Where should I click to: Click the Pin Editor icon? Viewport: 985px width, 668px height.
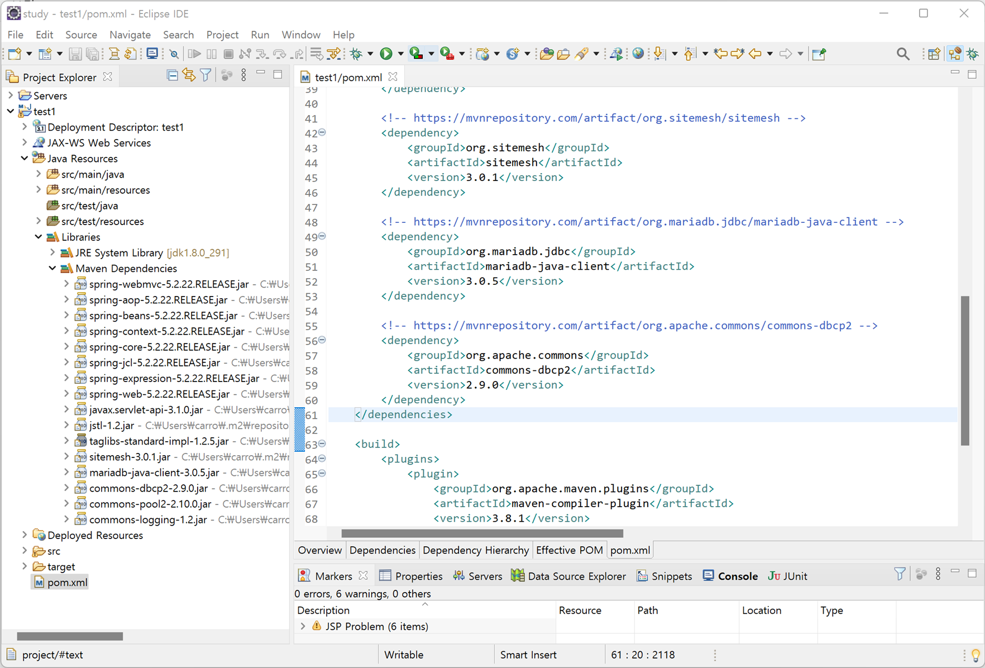[819, 54]
